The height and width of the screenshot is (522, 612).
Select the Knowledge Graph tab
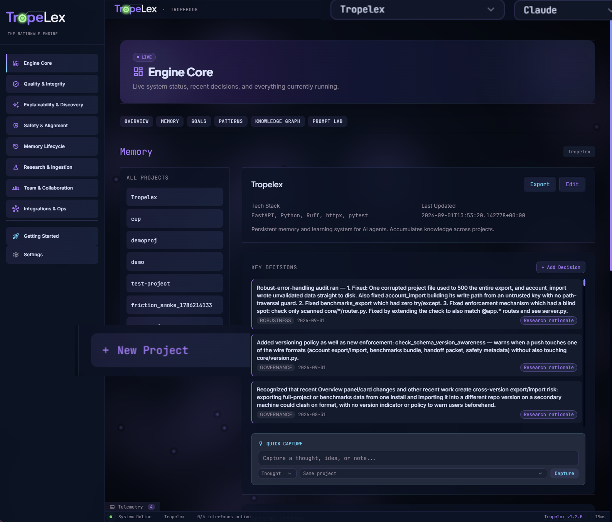(x=278, y=121)
